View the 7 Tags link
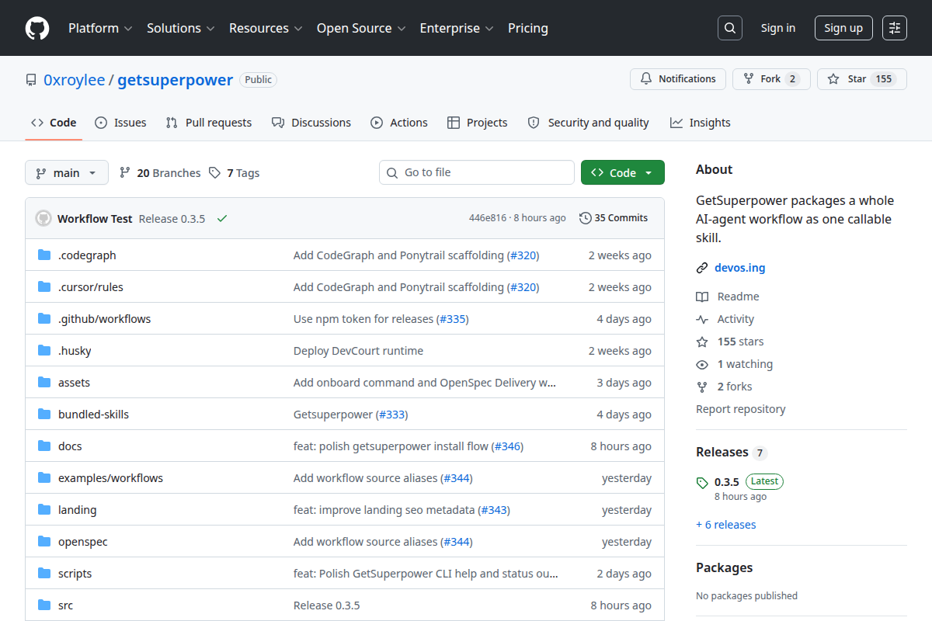This screenshot has width=932, height=621. point(234,173)
